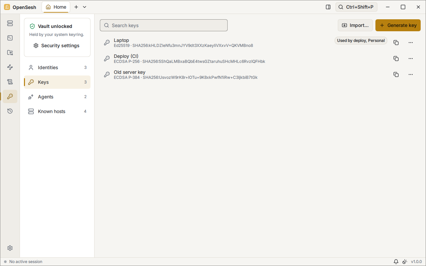Open more options for Deploy (CI) key

pos(411,59)
